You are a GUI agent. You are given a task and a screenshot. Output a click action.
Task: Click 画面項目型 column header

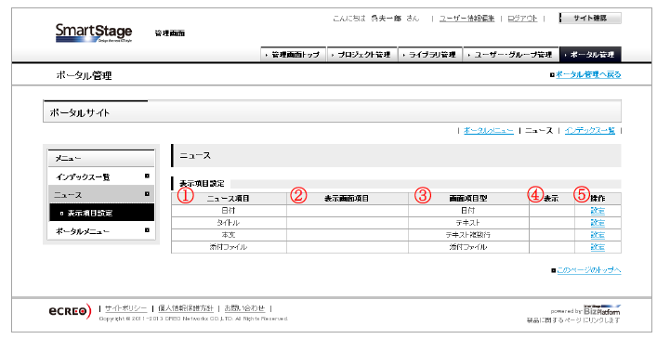click(x=468, y=199)
